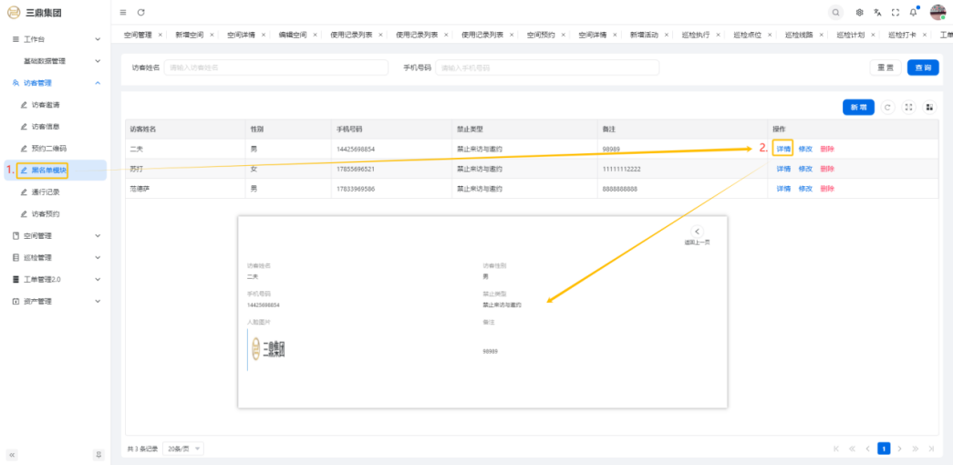This screenshot has height=465, width=953.
Task: Click the refresh icon beside hamburger menu
Action: coord(140,12)
